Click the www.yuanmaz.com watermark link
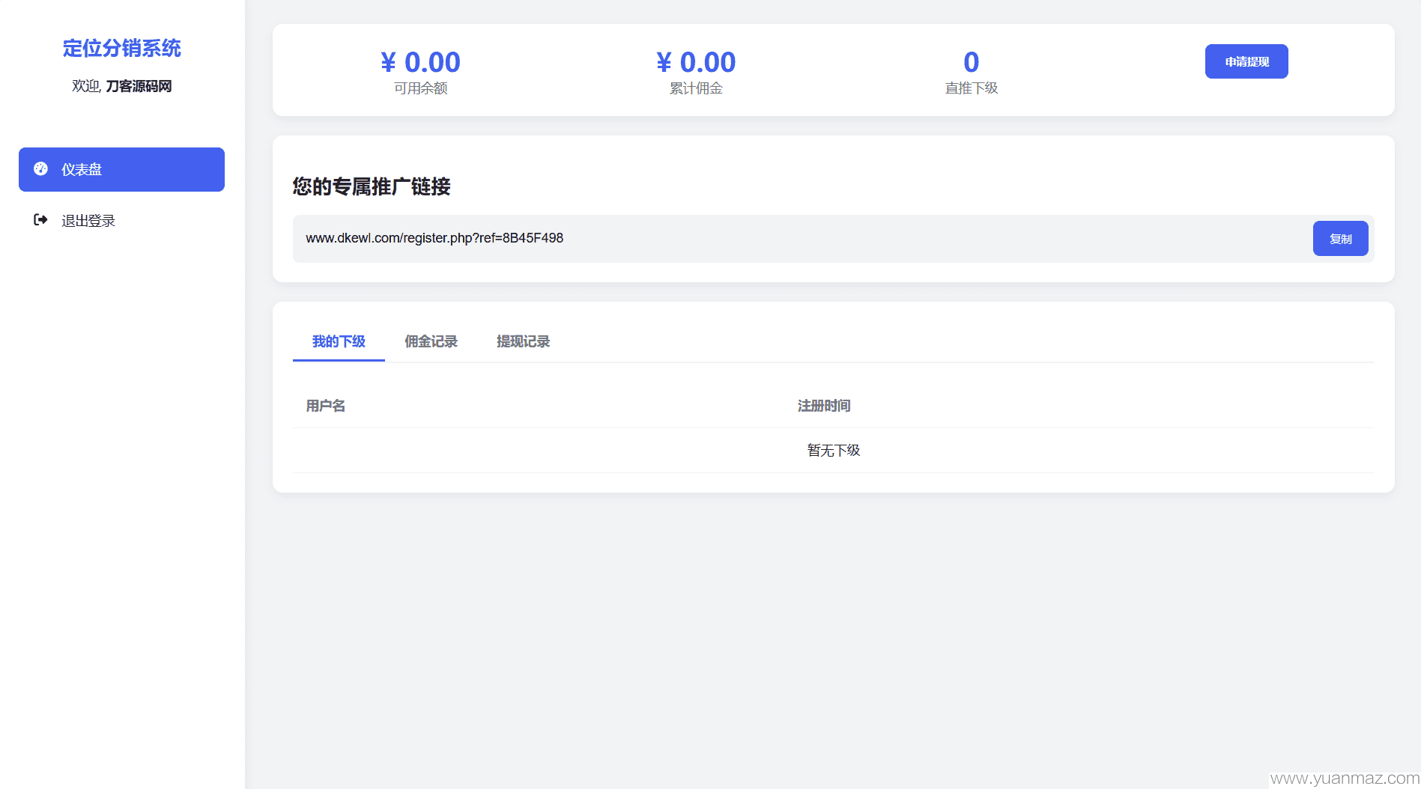The image size is (1421, 789). pyautogui.click(x=1345, y=779)
